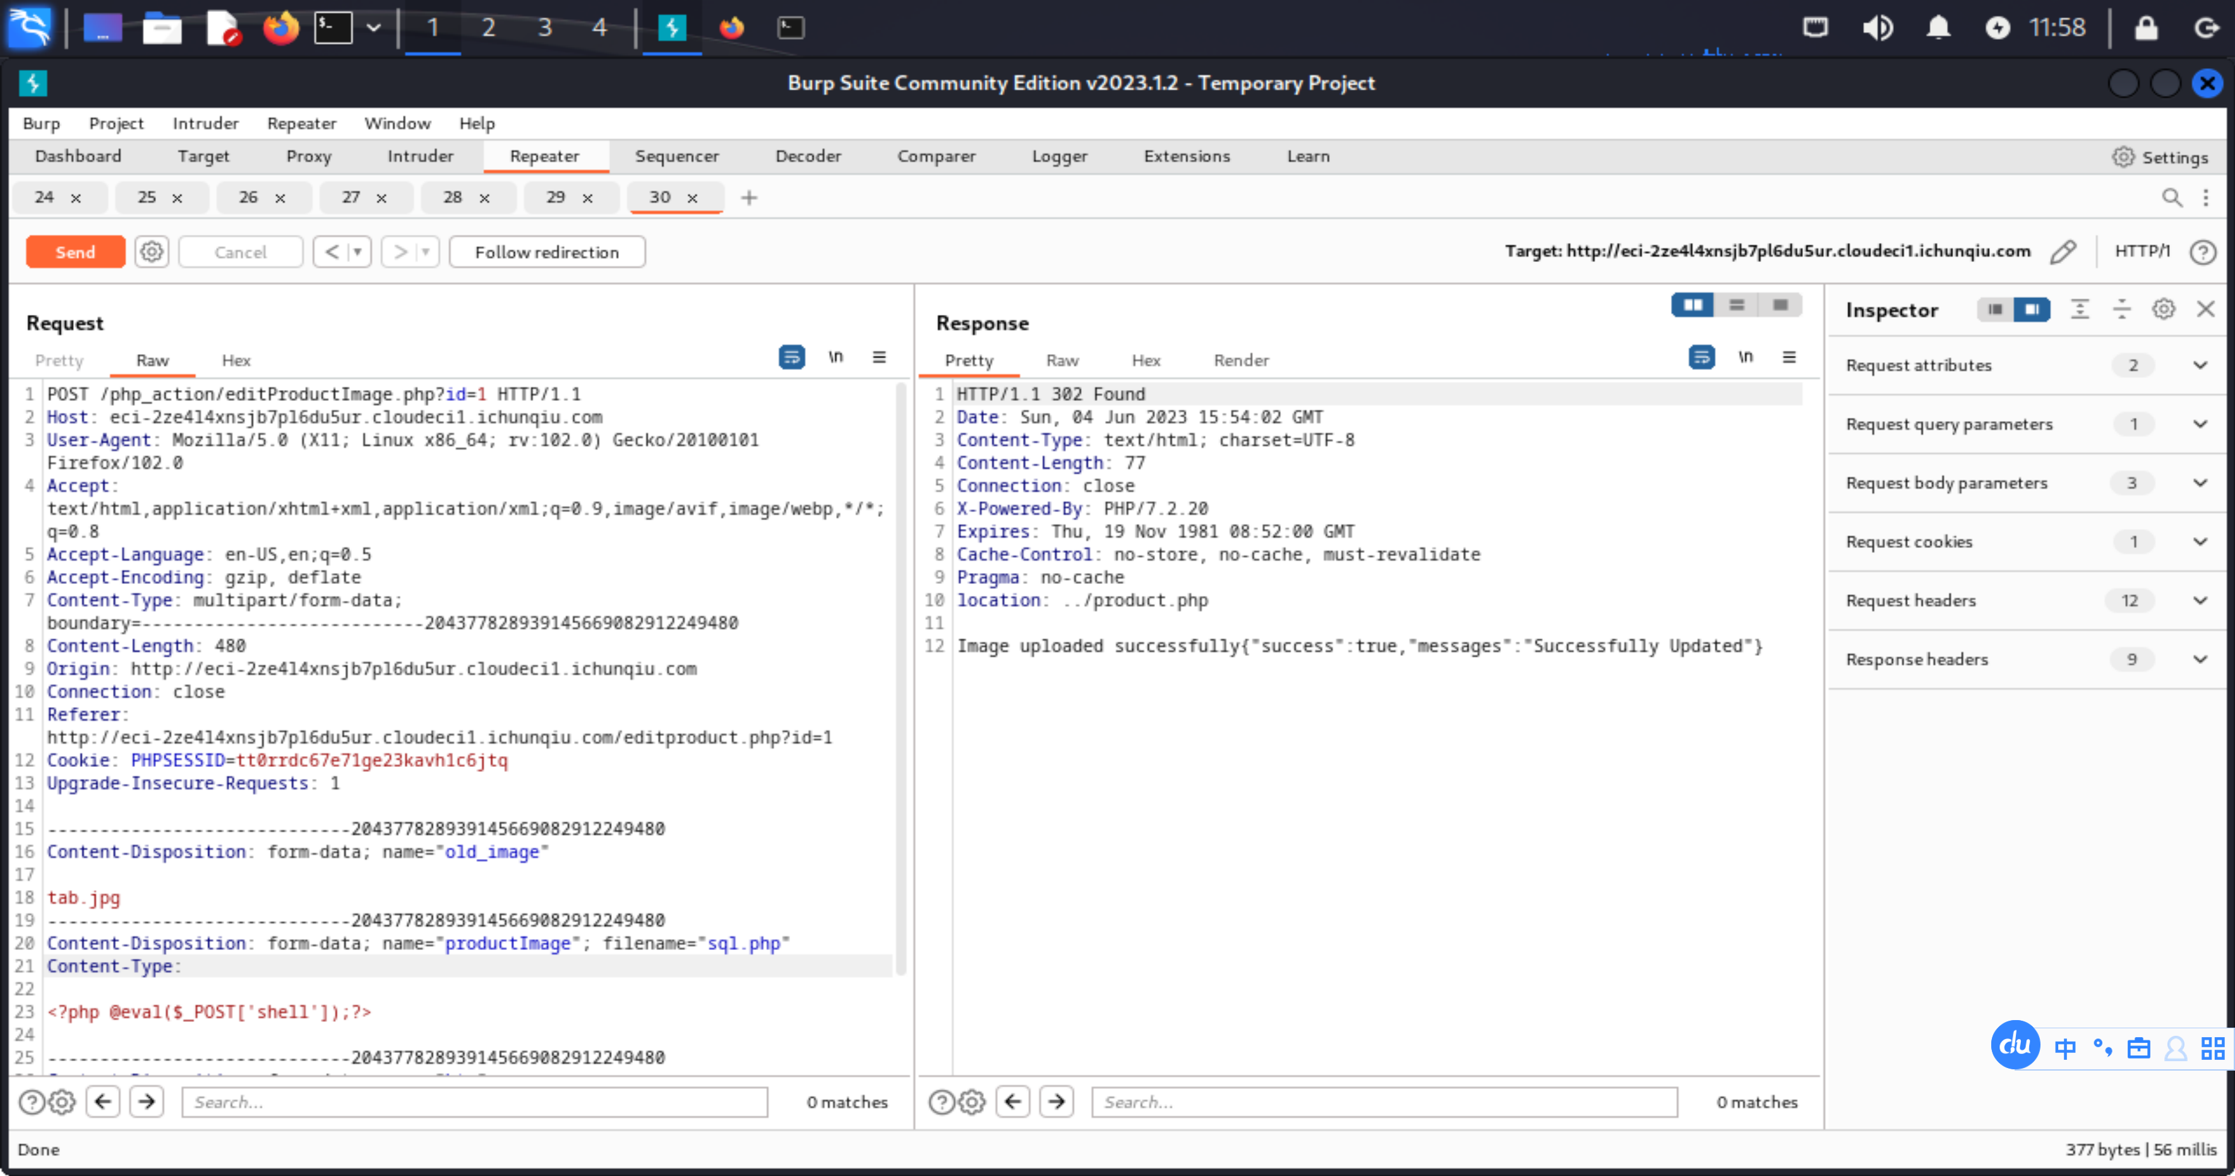Open Repeater send settings gear
2235x1176 pixels.
(151, 251)
